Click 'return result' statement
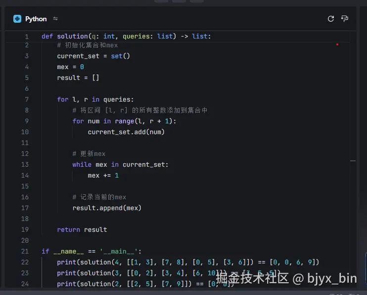 pyautogui.click(x=82, y=230)
